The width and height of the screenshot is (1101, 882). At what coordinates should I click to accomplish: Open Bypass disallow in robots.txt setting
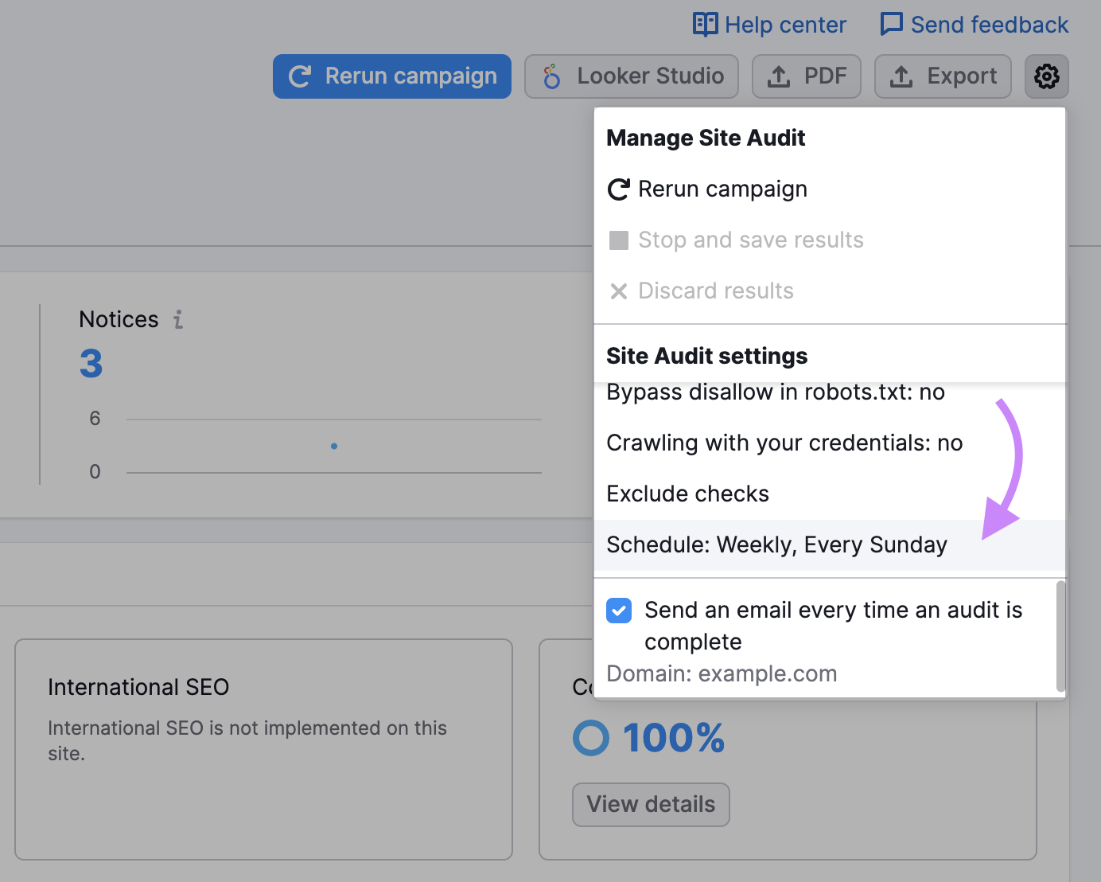click(775, 392)
